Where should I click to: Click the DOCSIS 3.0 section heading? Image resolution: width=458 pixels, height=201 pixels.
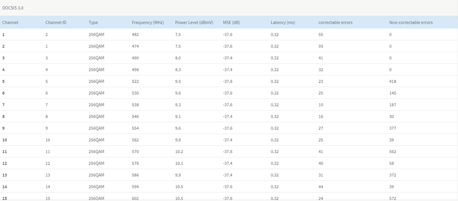point(13,8)
